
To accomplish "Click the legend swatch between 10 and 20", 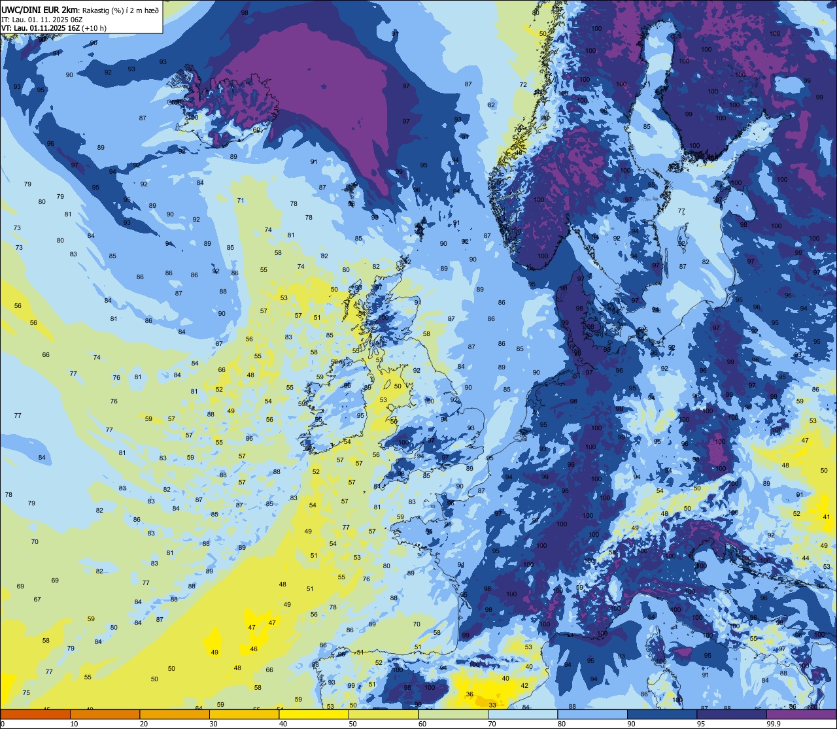I will (105, 715).
